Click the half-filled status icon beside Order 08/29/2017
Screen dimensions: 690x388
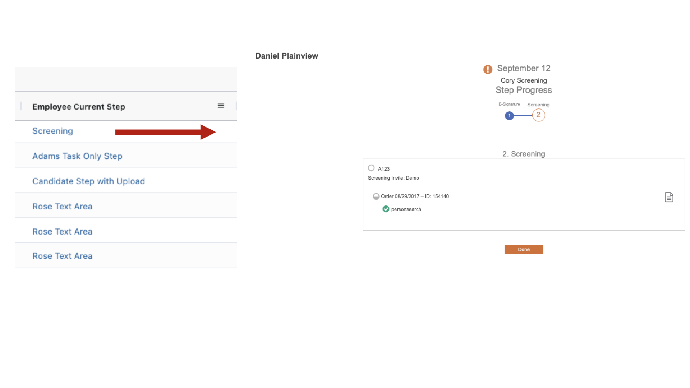(376, 197)
